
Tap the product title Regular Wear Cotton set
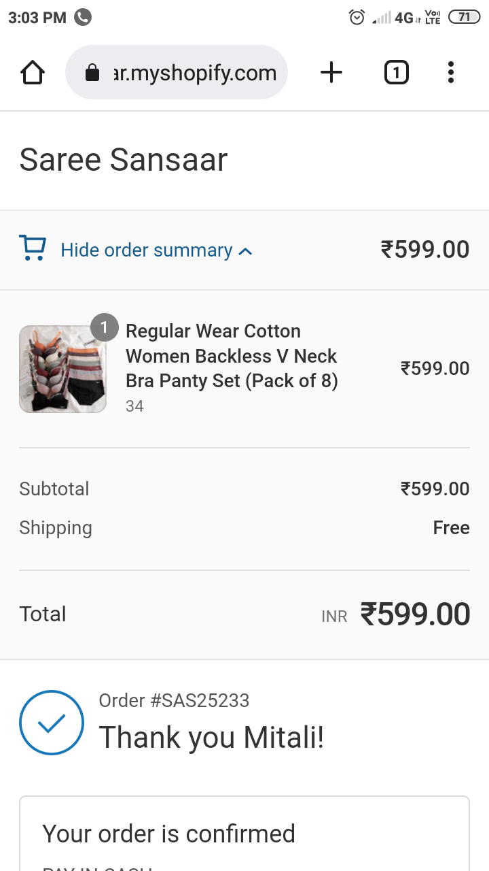232,356
